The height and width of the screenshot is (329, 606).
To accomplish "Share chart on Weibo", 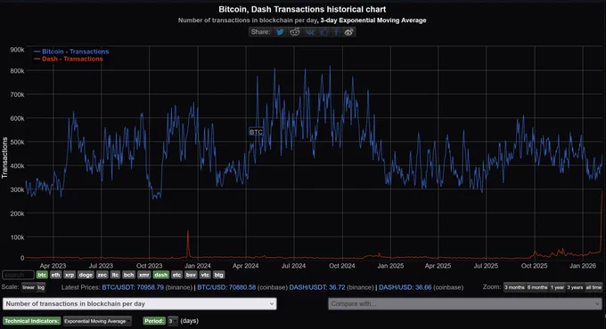I will click(x=349, y=32).
